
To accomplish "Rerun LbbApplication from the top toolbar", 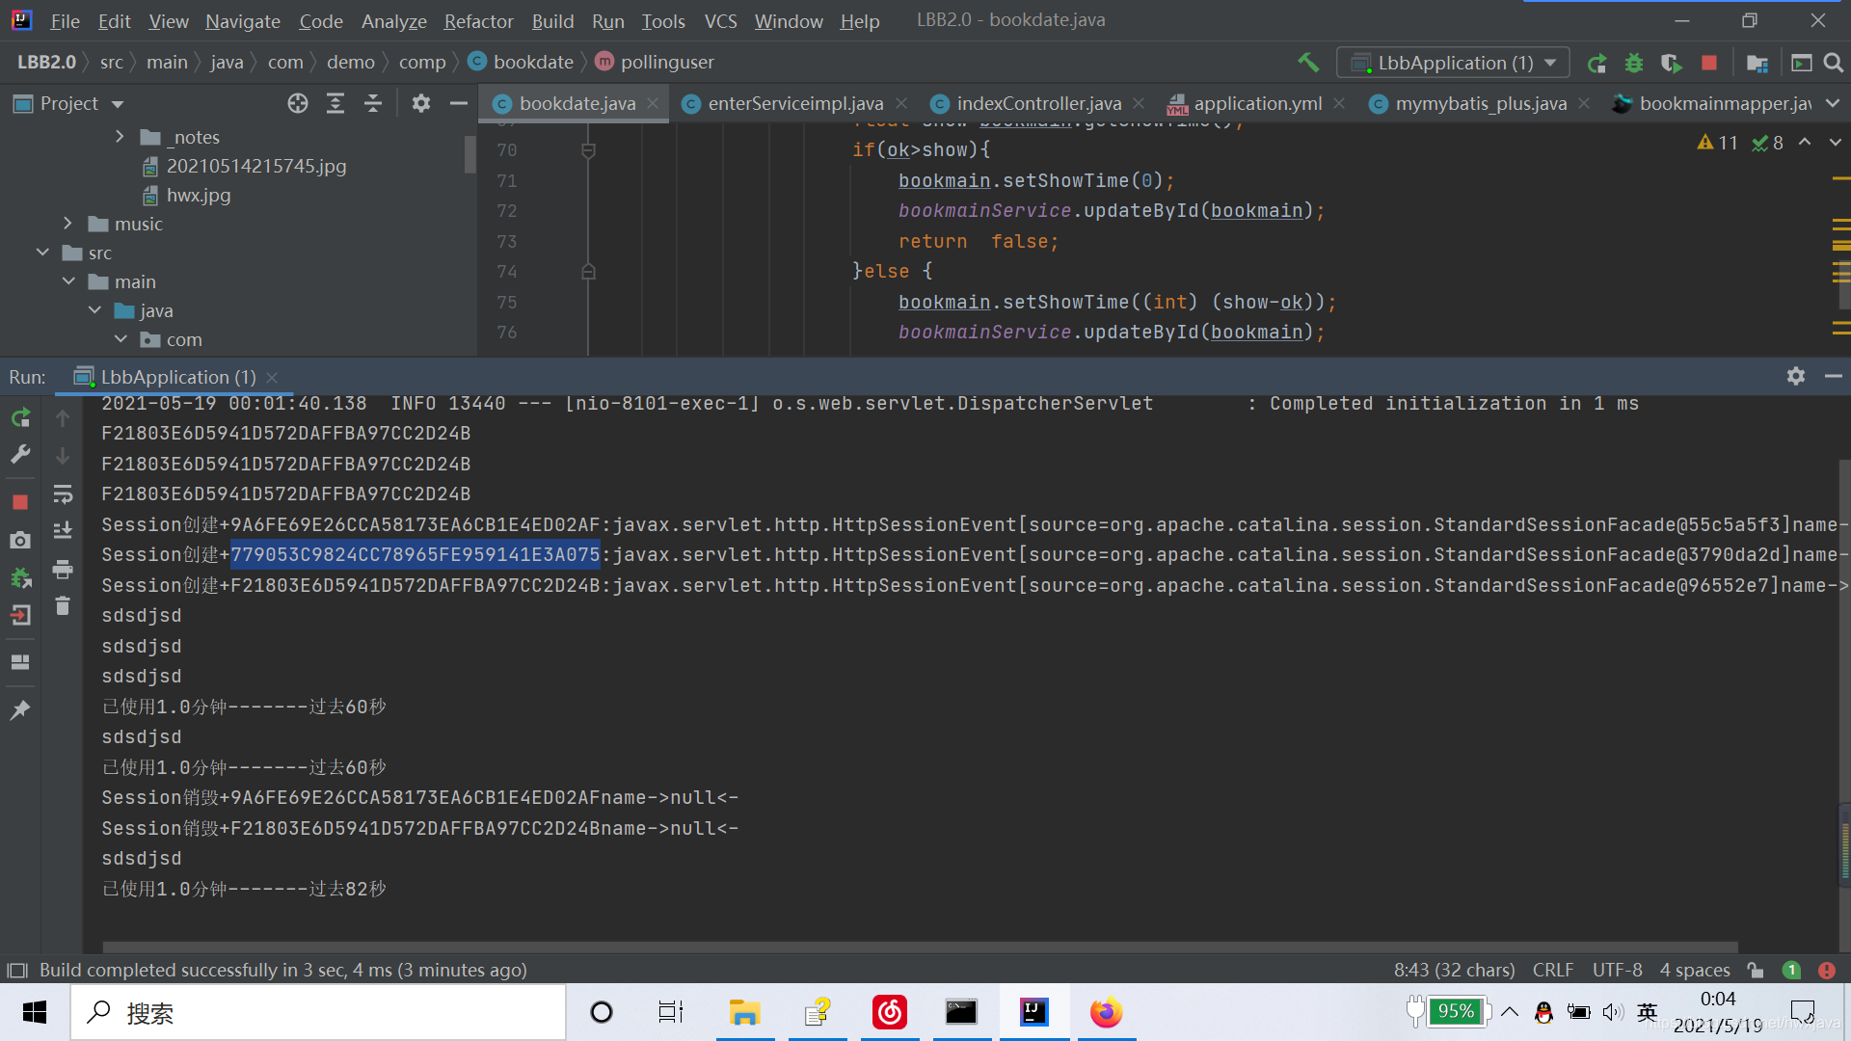I will 1596,63.
